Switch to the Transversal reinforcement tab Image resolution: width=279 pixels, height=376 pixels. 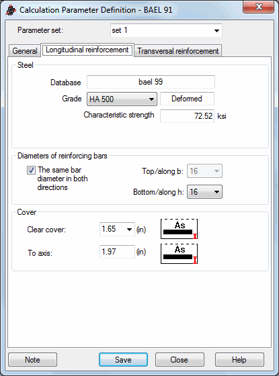(178, 51)
